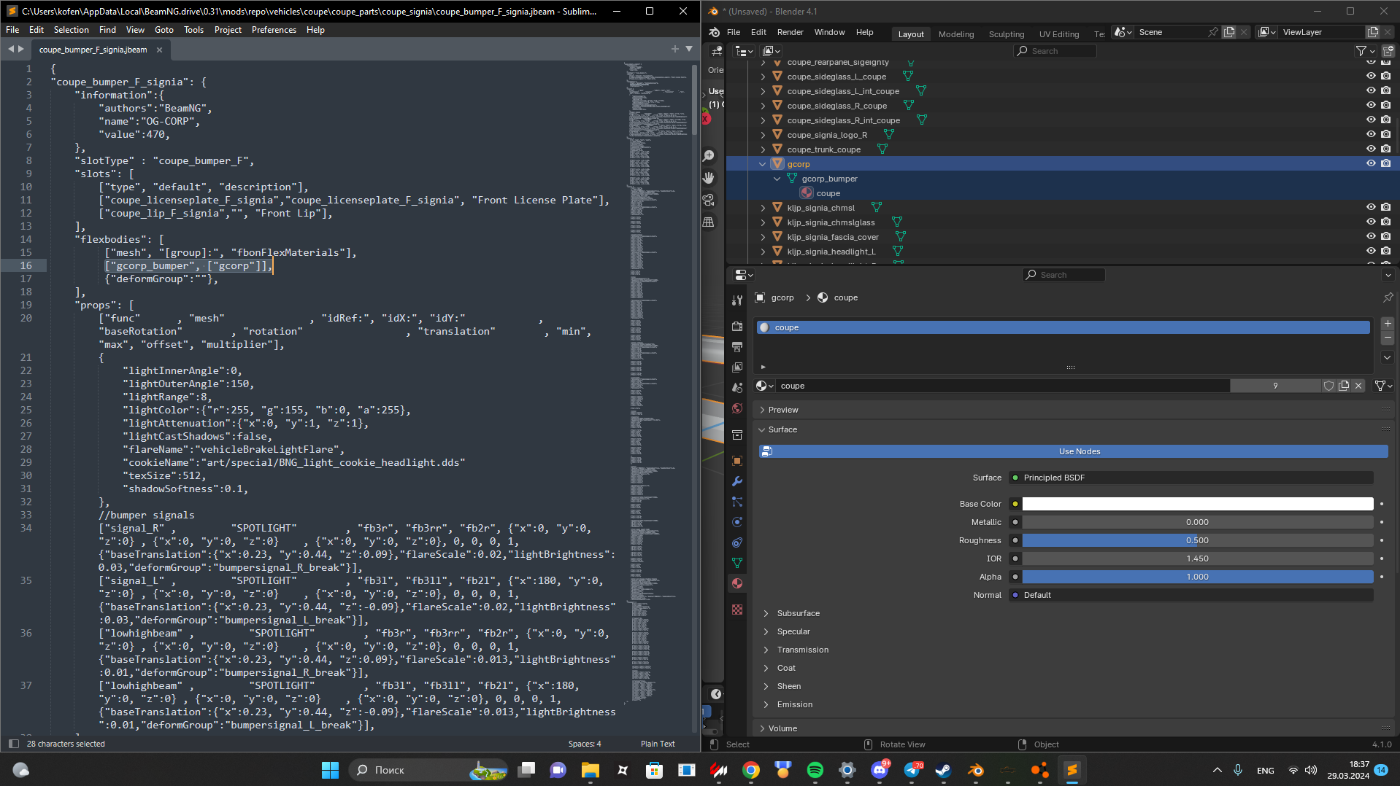Unlink the coupe material with X icon

click(x=1358, y=386)
